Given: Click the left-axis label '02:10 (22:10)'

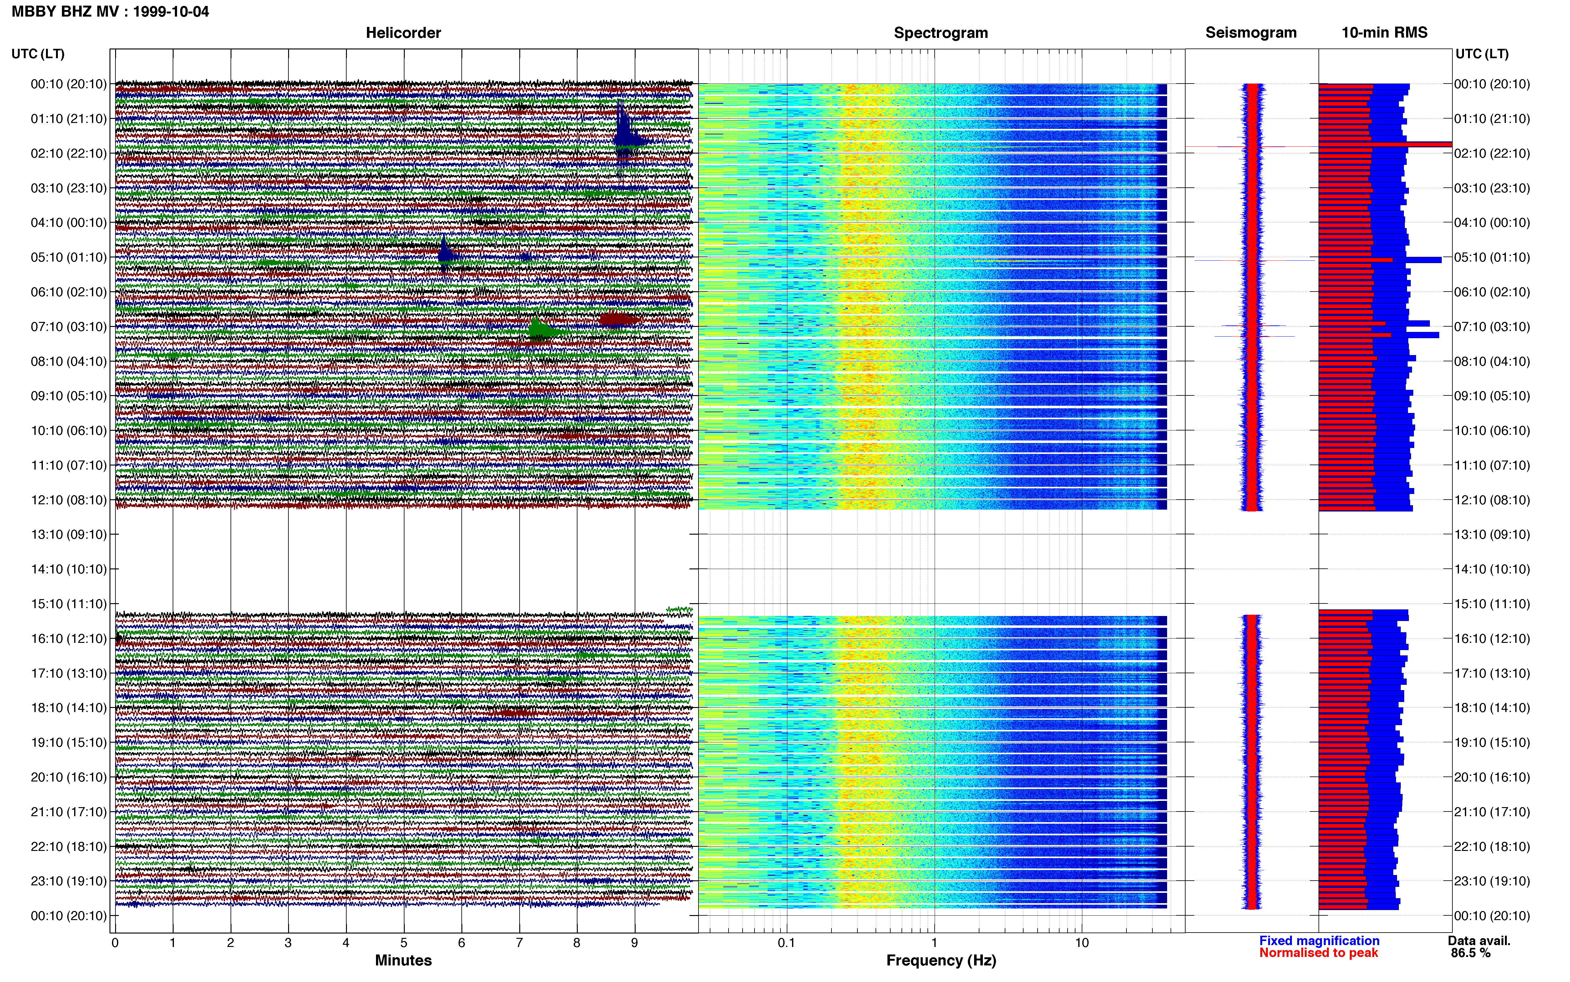Looking at the screenshot, I should (x=69, y=153).
